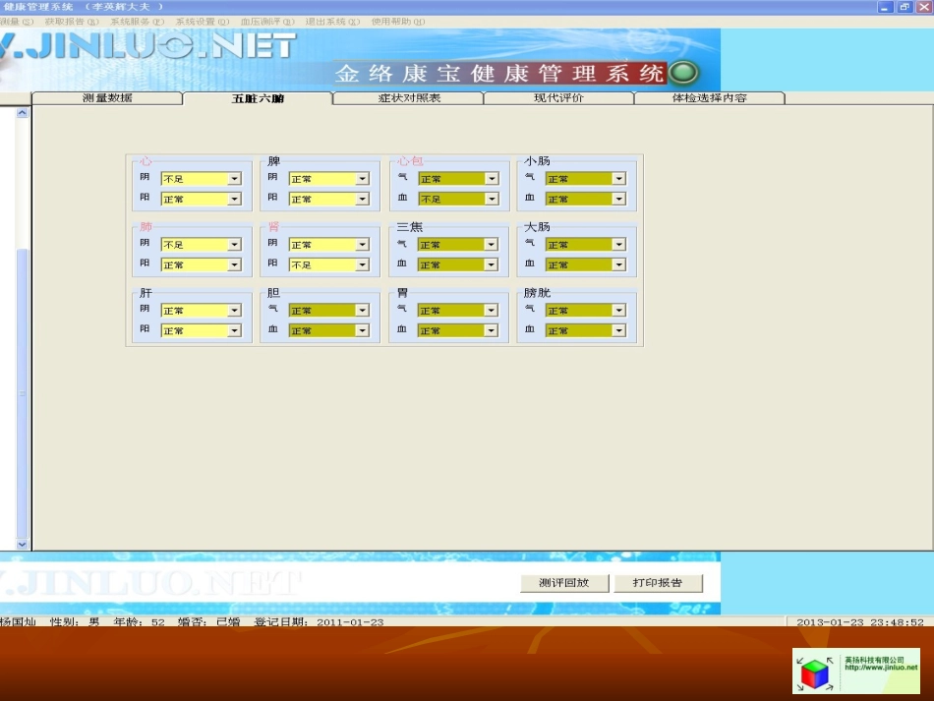The width and height of the screenshot is (934, 701).
Task: Click the 打印报告 button
Action: pyautogui.click(x=659, y=583)
